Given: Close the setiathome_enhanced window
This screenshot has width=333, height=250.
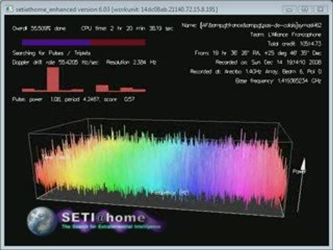Looking at the screenshot, I should [x=320, y=9].
